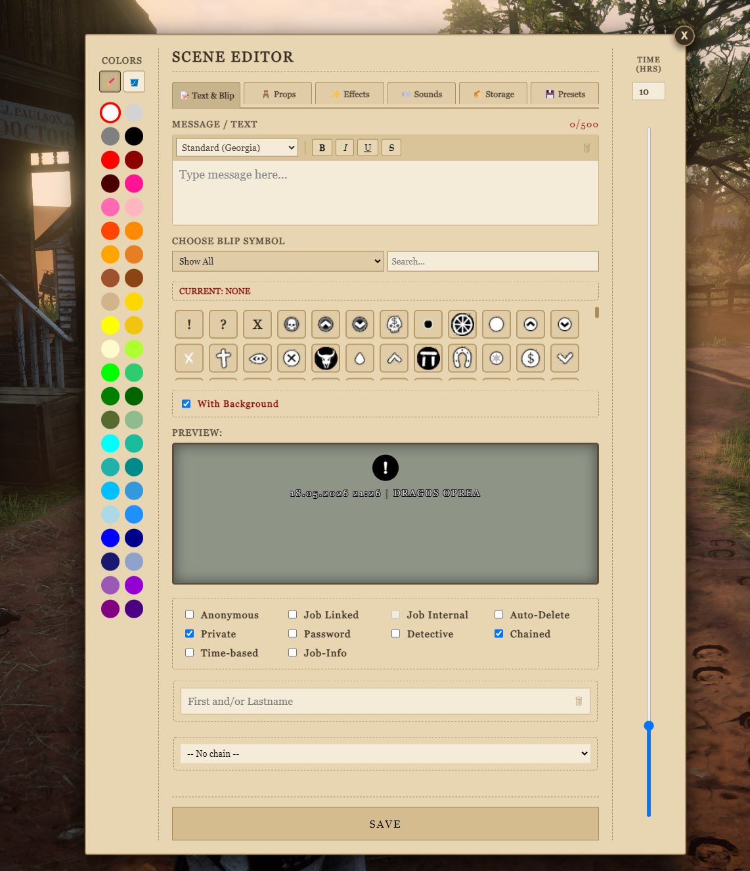Choose the horseshoe blip symbol
Image resolution: width=750 pixels, height=871 pixels.
click(x=462, y=358)
